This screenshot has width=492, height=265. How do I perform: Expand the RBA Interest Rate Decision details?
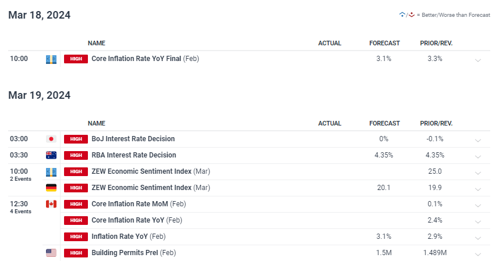coord(478,156)
